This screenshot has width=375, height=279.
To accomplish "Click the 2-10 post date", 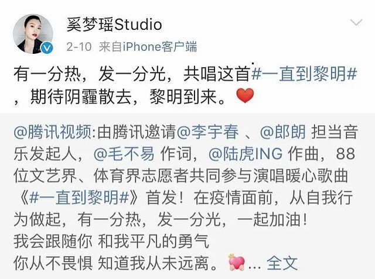I will tap(79, 47).
